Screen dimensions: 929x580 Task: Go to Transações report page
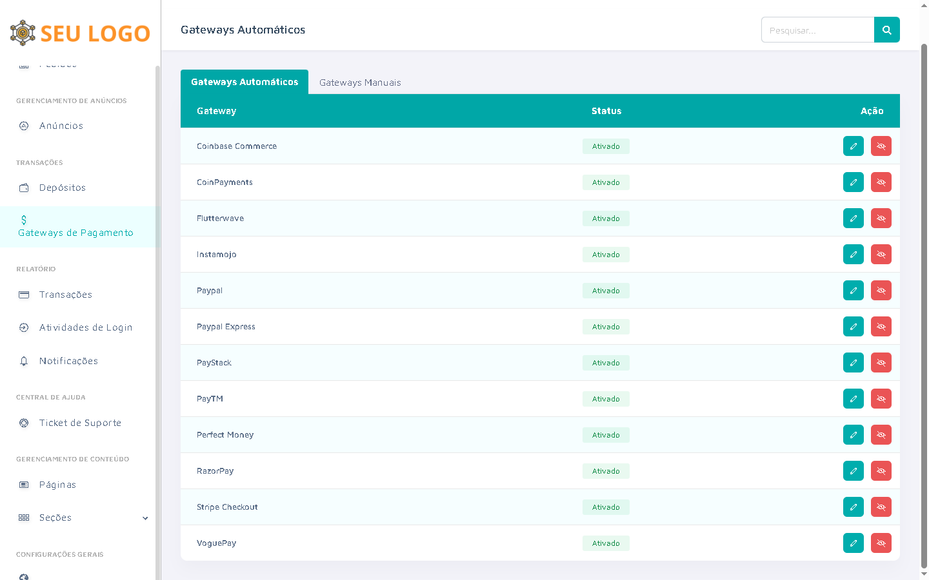[65, 295]
